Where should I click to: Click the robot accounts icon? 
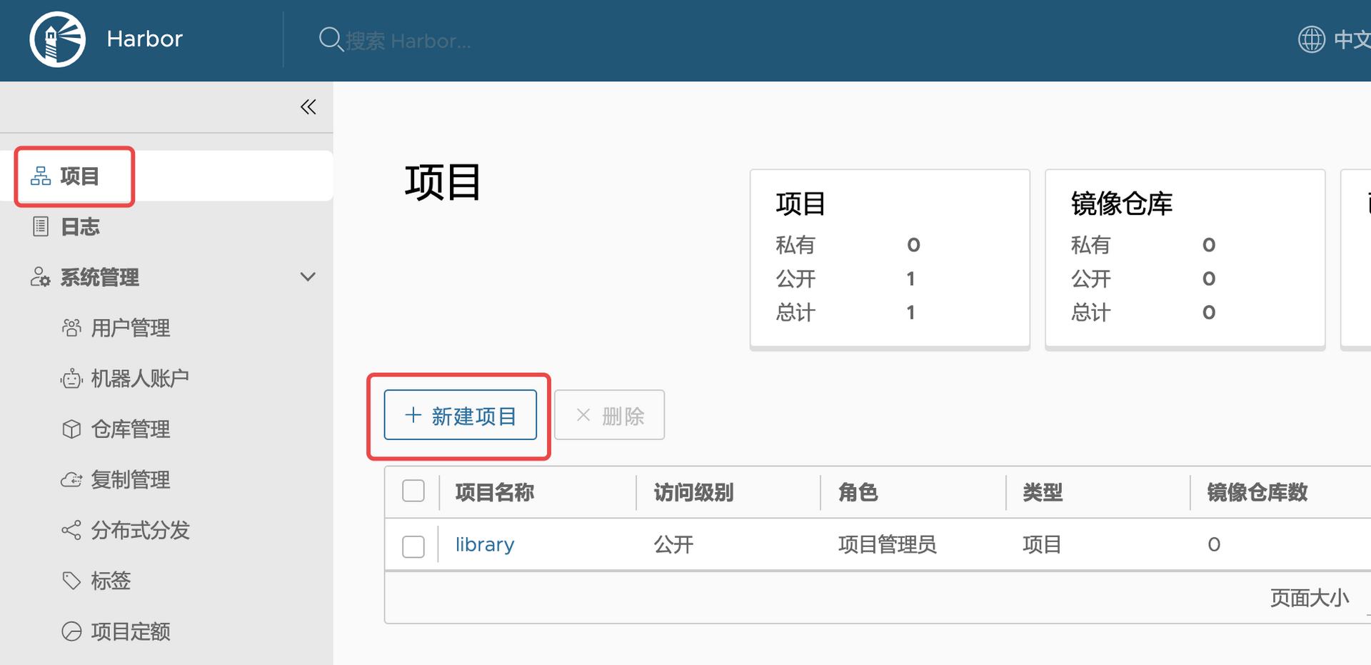(71, 379)
